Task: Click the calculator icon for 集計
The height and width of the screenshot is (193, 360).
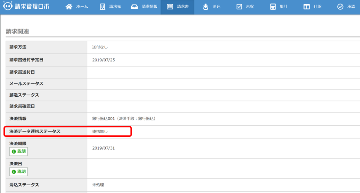Action: pos(273,7)
